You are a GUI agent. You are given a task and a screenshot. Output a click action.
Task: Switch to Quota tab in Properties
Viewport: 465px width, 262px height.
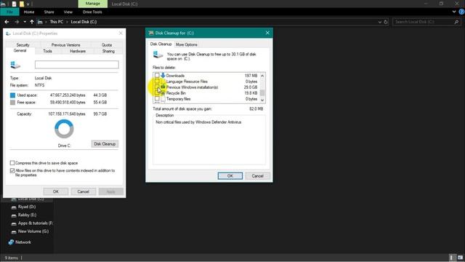[x=107, y=45]
